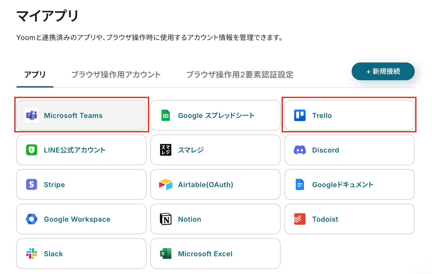
Task: Switch to the アプリ tab
Action: [35, 75]
